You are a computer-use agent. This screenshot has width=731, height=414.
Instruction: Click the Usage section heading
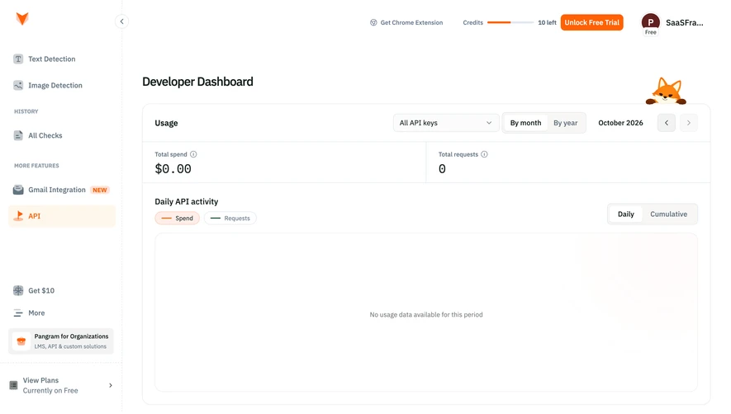point(166,123)
